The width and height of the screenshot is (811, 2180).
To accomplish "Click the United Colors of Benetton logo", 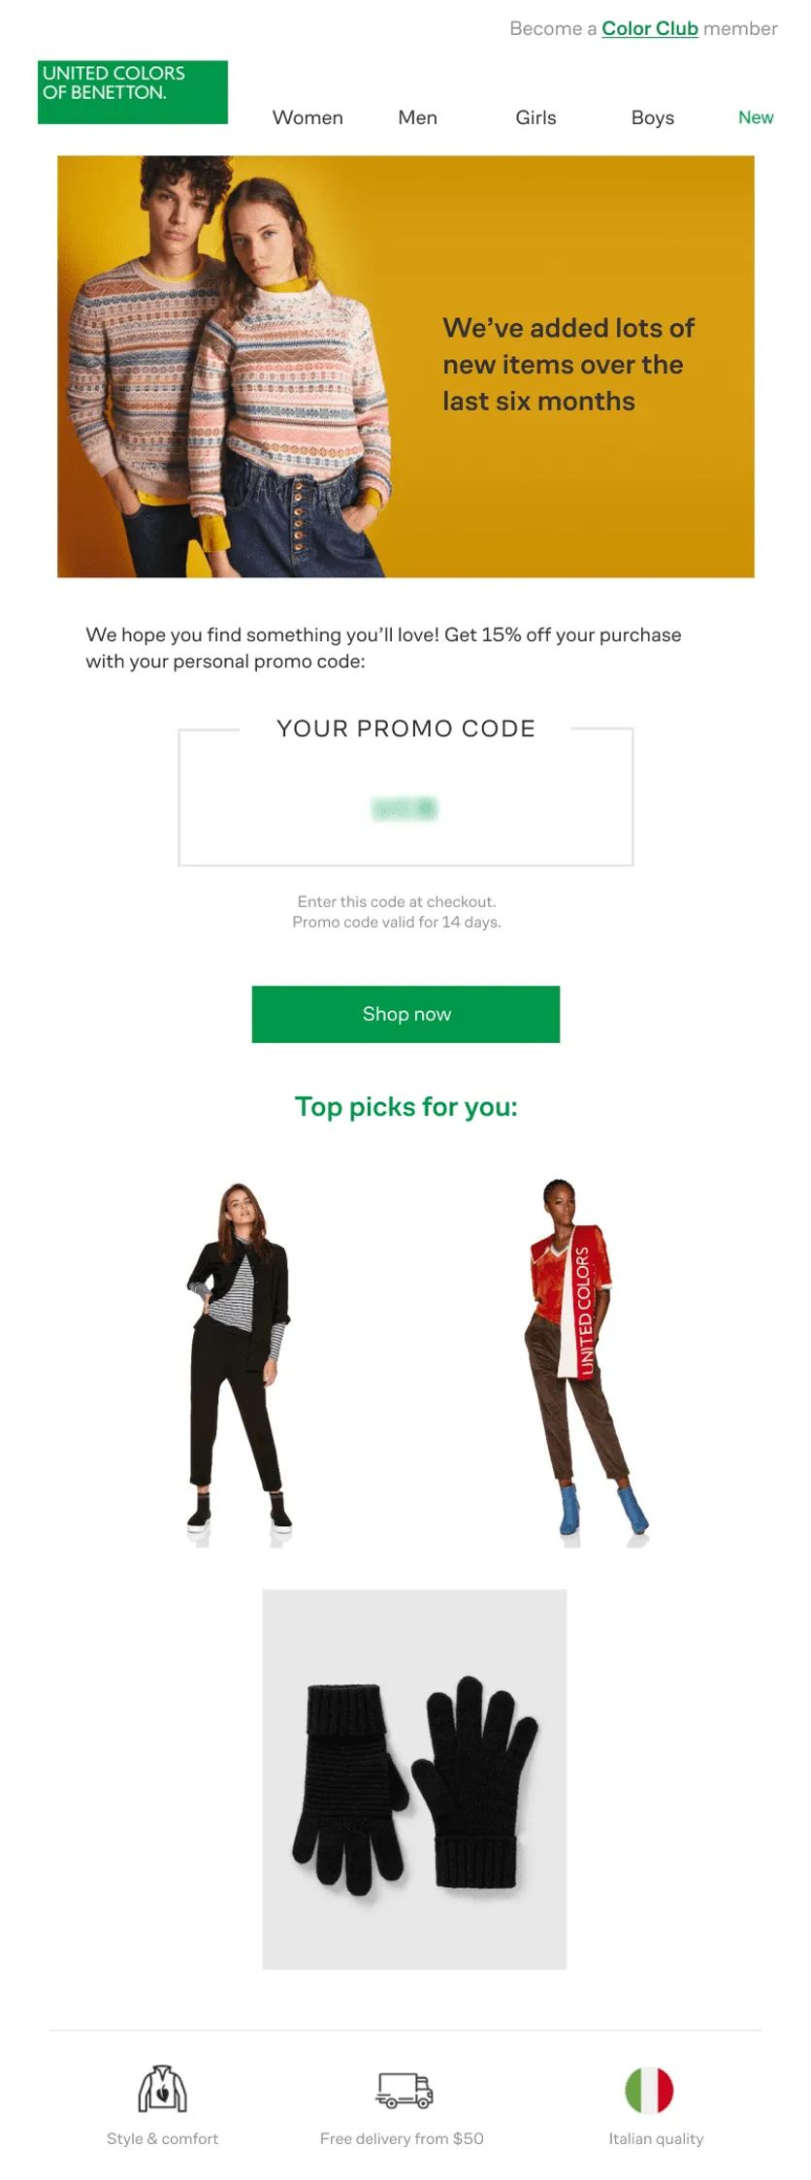I will click(133, 92).
